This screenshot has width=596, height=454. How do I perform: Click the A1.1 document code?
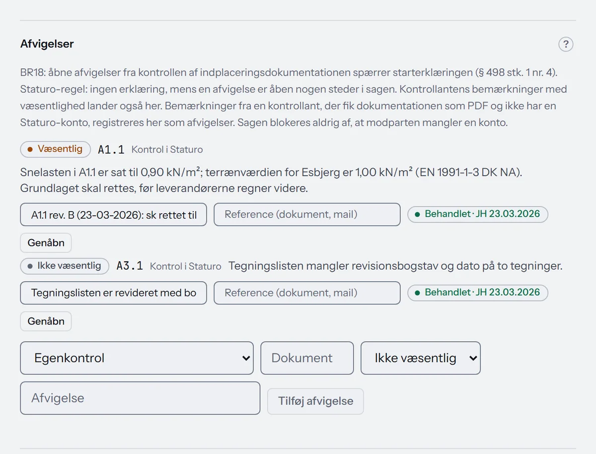click(x=111, y=150)
